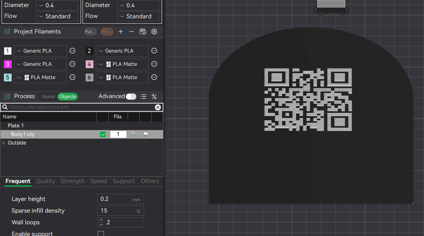Open filament 2 Generic PLA dropdown

tap(122, 51)
